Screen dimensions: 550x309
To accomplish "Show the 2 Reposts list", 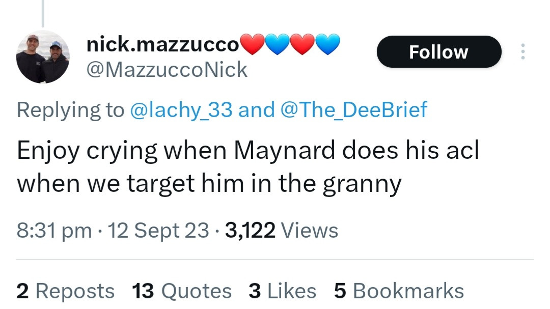I will pos(66,291).
